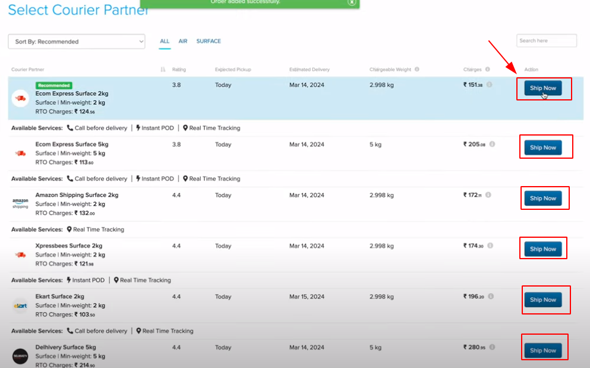The width and height of the screenshot is (590, 368).
Task: Click the Delhivery courier logo
Action: (20, 356)
